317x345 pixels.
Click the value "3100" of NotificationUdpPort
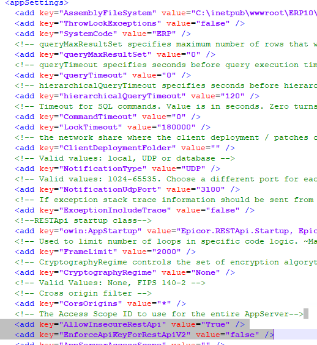[210, 189]
